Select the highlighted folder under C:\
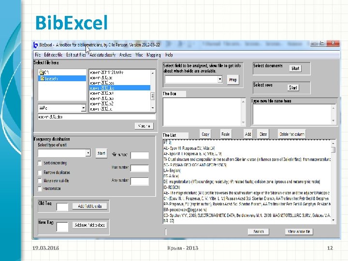This screenshot has height=261, width=348. tap(62, 78)
